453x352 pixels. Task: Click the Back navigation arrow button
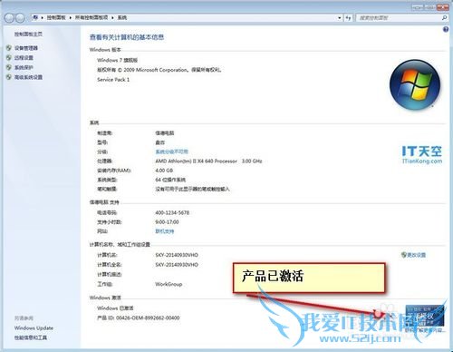pos(9,18)
